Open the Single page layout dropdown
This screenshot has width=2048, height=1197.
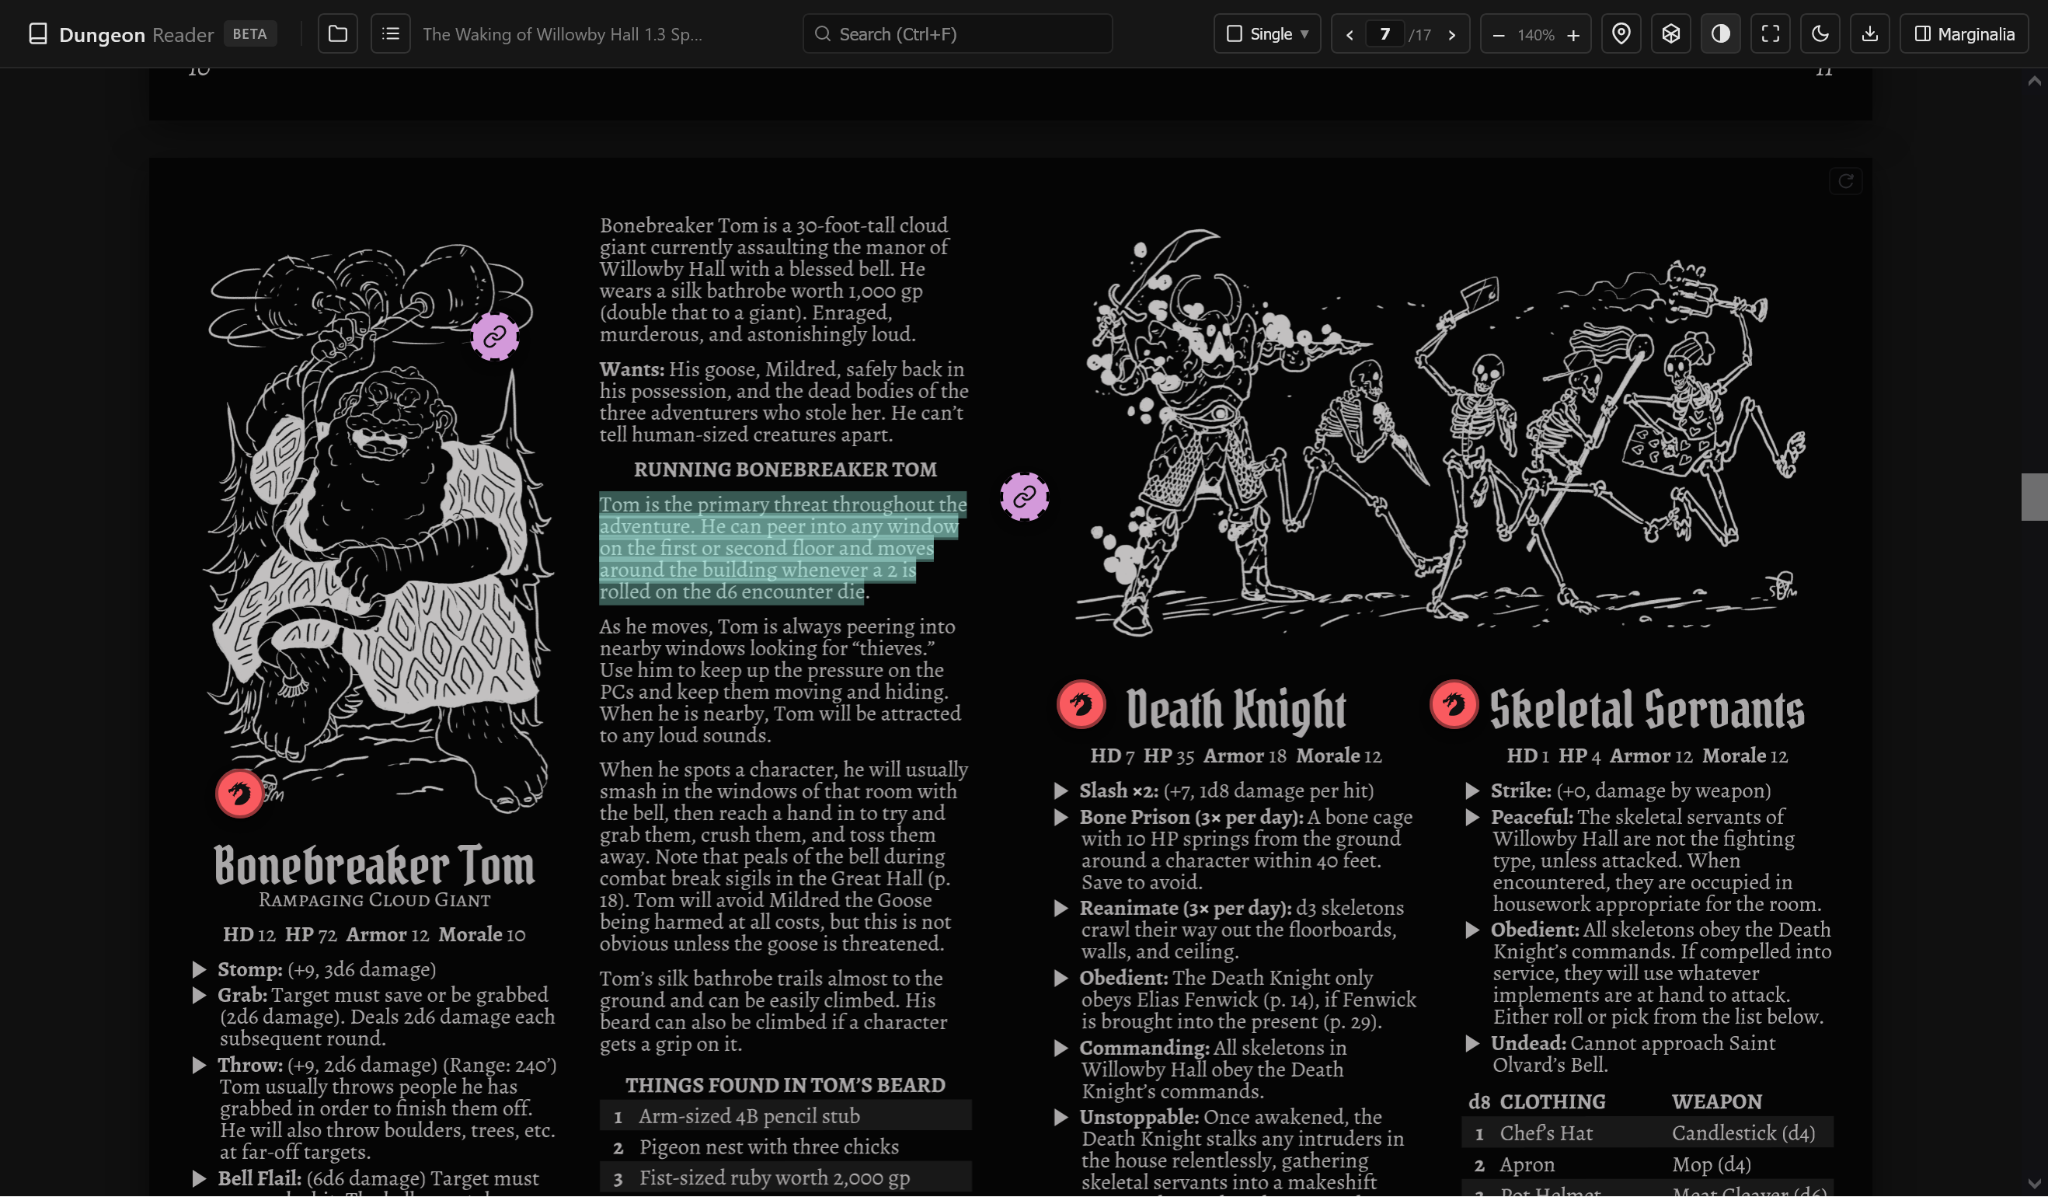1268,34
